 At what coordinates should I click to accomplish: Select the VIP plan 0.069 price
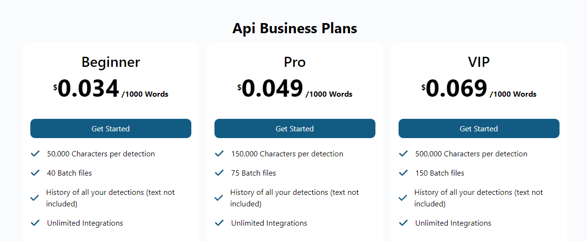[x=457, y=89]
